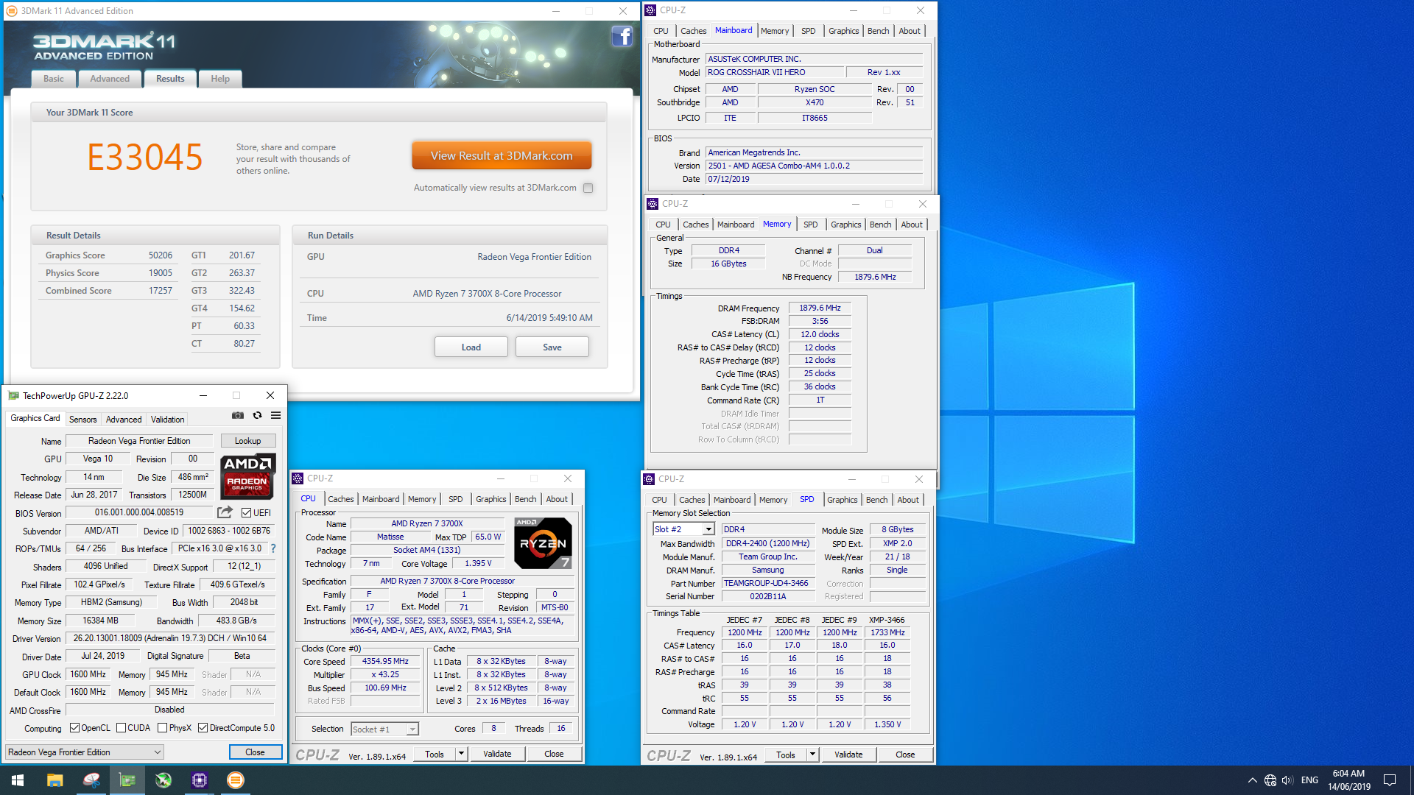The width and height of the screenshot is (1414, 795).
Task: Open the Windows Start menu
Action: click(x=18, y=780)
